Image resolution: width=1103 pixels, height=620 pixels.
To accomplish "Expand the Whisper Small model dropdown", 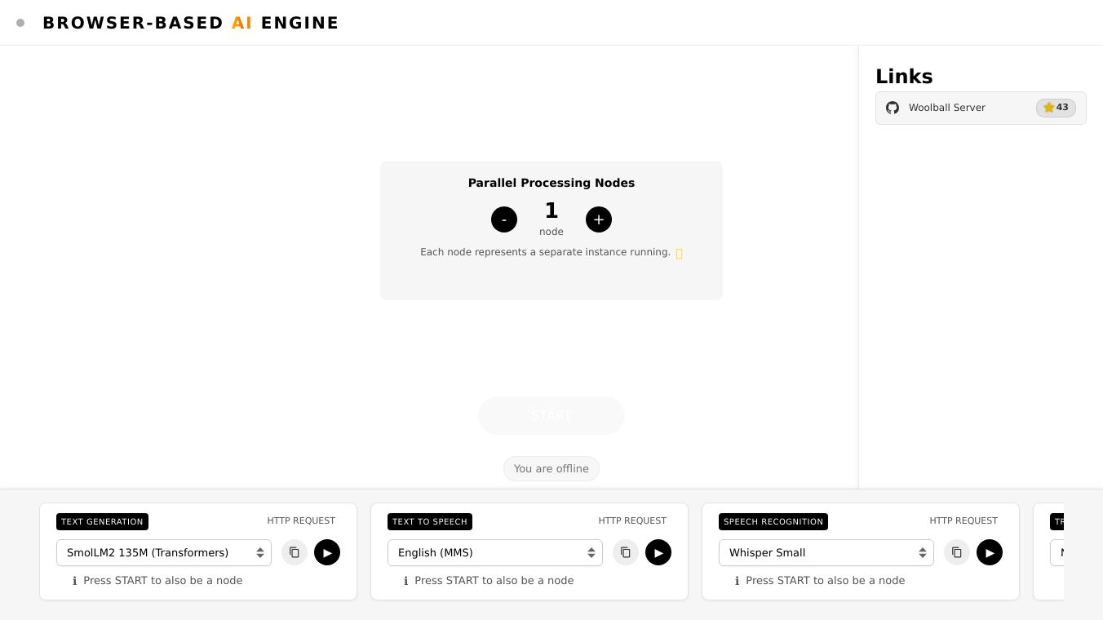I will [x=826, y=552].
